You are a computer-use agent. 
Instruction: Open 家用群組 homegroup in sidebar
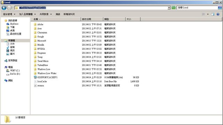click(11, 60)
